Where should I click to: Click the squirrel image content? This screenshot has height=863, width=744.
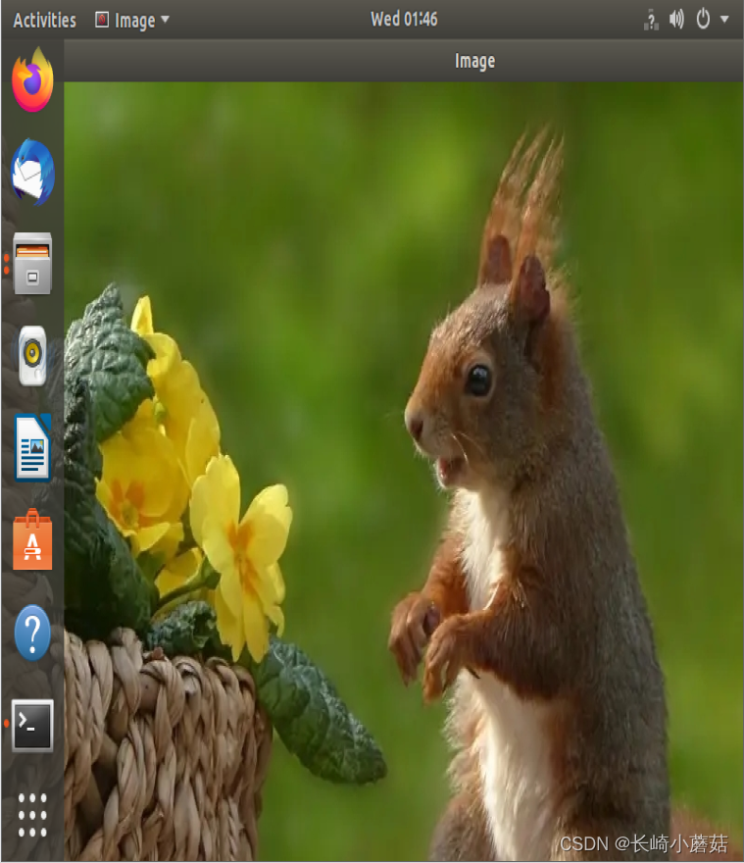403,472
